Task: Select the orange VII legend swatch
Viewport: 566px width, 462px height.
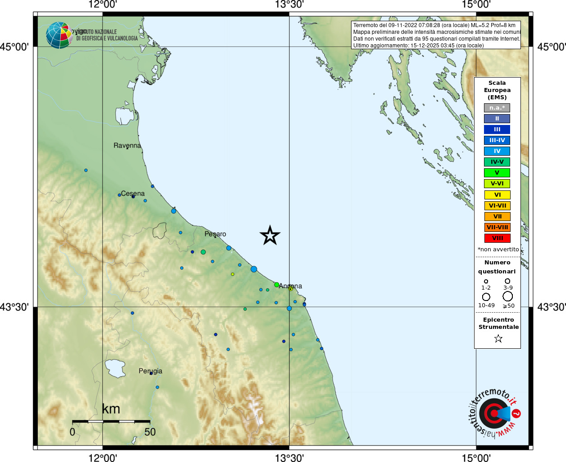Action: [x=498, y=217]
